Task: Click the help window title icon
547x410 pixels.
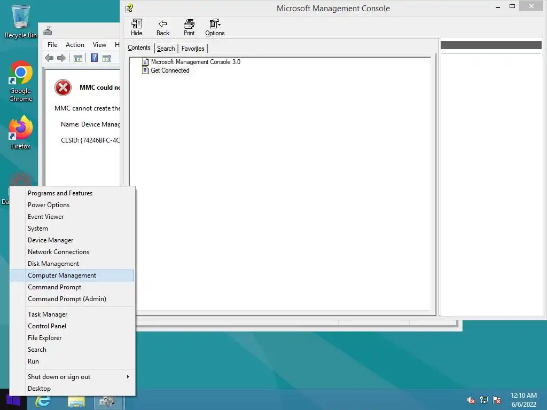Action: [129, 7]
